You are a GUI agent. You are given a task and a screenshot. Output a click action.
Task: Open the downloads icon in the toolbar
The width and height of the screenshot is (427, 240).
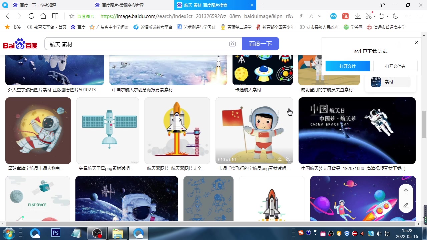pyautogui.click(x=358, y=16)
